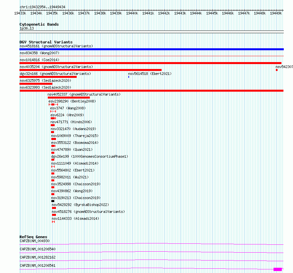Click the nsv5614518 (Ebert2021) label
This screenshot has width=293, height=273.
pyautogui.click(x=150, y=74)
